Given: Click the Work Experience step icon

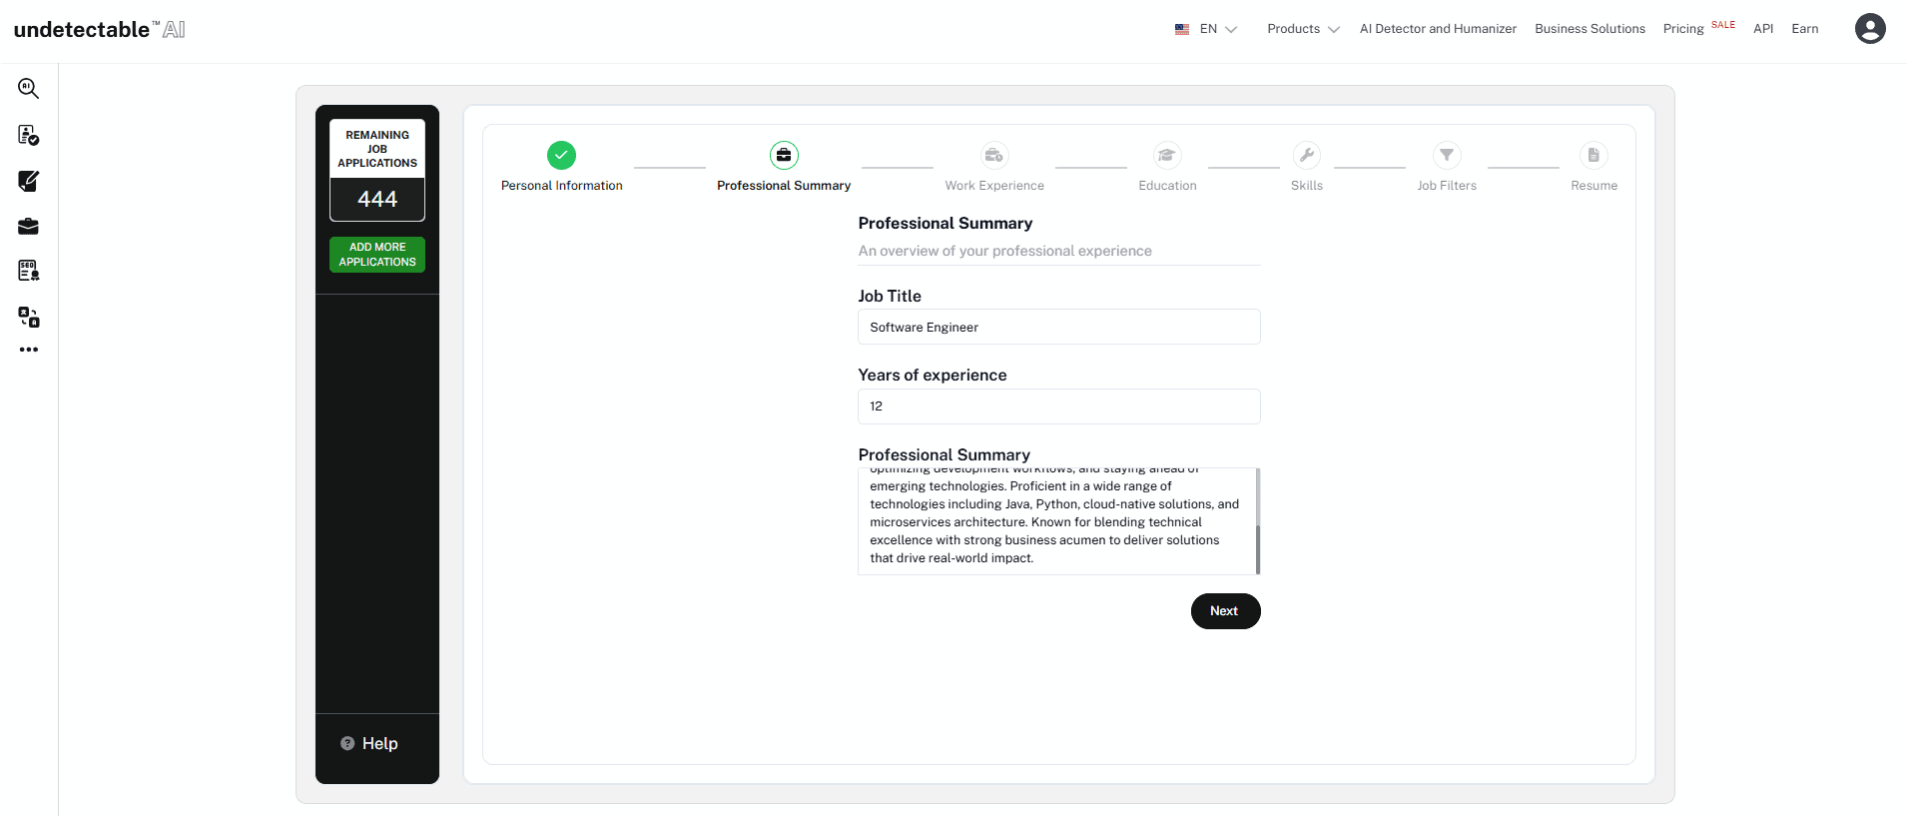Looking at the screenshot, I should [994, 155].
